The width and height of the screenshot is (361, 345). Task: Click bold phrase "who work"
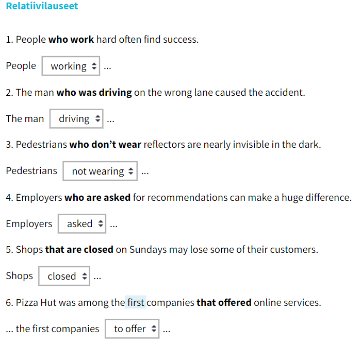tap(71, 40)
